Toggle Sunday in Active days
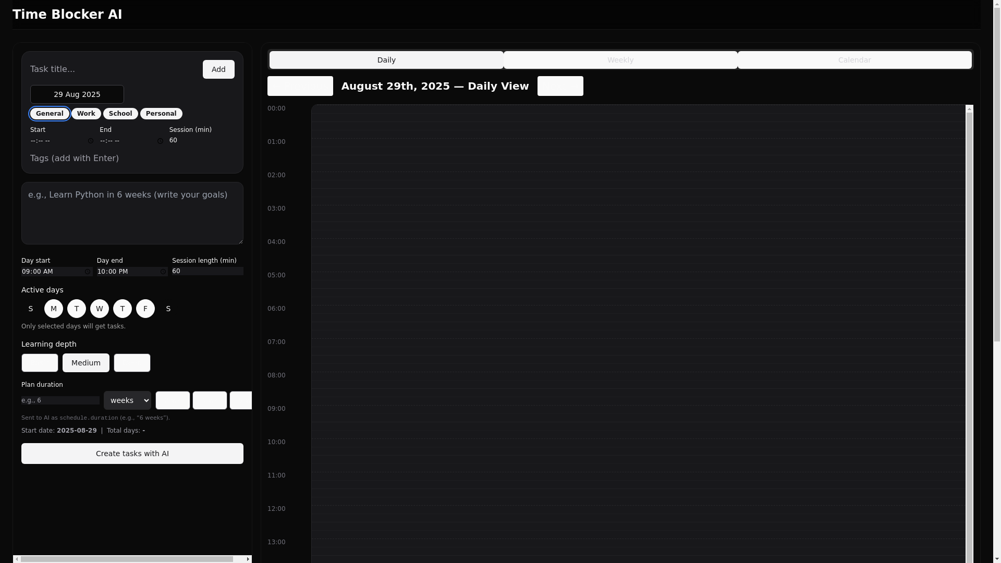 pyautogui.click(x=31, y=309)
